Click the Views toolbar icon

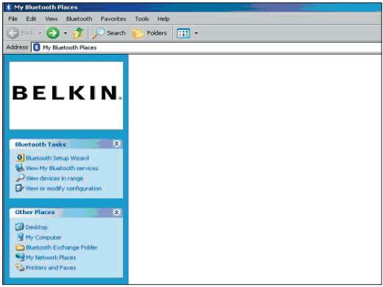pyautogui.click(x=183, y=33)
